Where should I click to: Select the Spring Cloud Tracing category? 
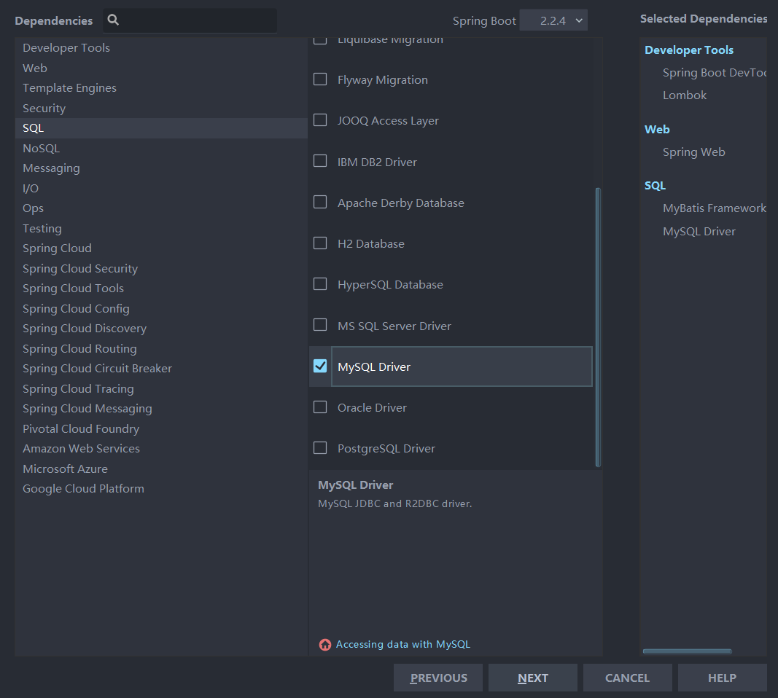point(161,388)
